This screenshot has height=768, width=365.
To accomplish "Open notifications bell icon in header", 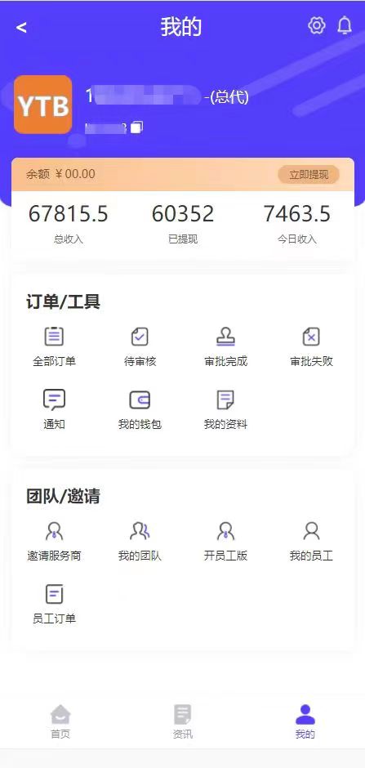I will 345,25.
